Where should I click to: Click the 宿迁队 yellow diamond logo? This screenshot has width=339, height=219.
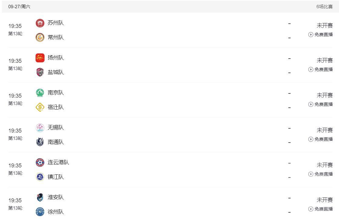point(40,107)
